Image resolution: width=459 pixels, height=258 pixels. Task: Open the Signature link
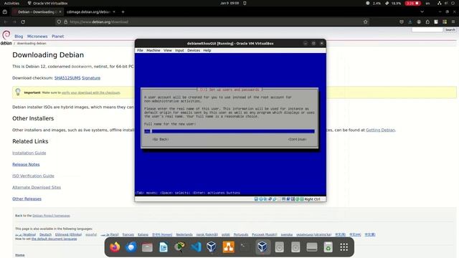[x=91, y=78]
